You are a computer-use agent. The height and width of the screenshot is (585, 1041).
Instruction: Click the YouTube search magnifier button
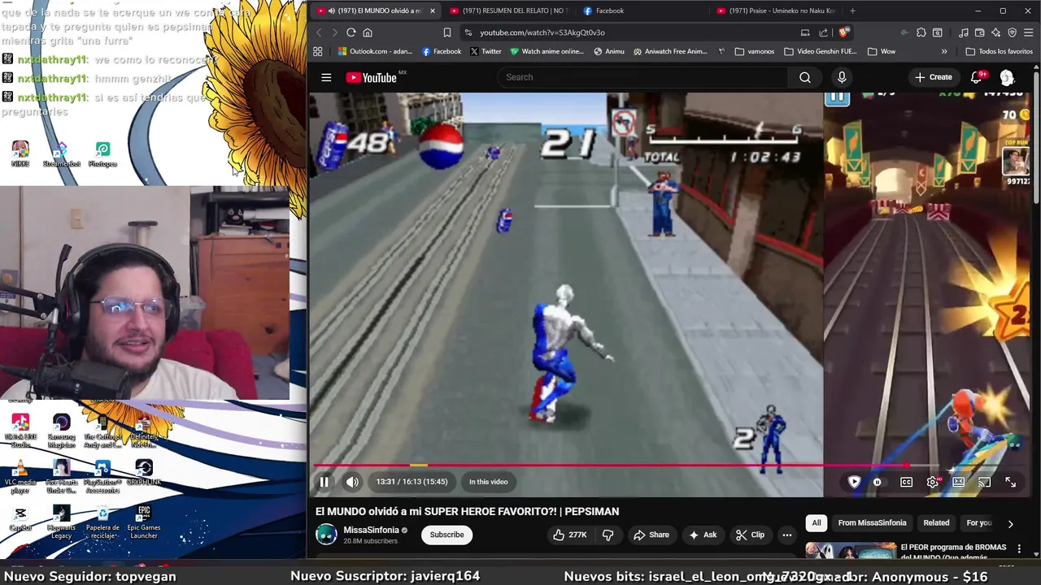804,77
